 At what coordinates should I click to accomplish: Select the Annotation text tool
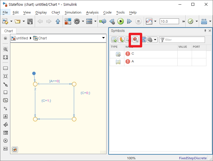[5, 149]
